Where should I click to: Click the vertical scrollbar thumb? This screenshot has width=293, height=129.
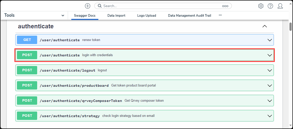coord(290,27)
